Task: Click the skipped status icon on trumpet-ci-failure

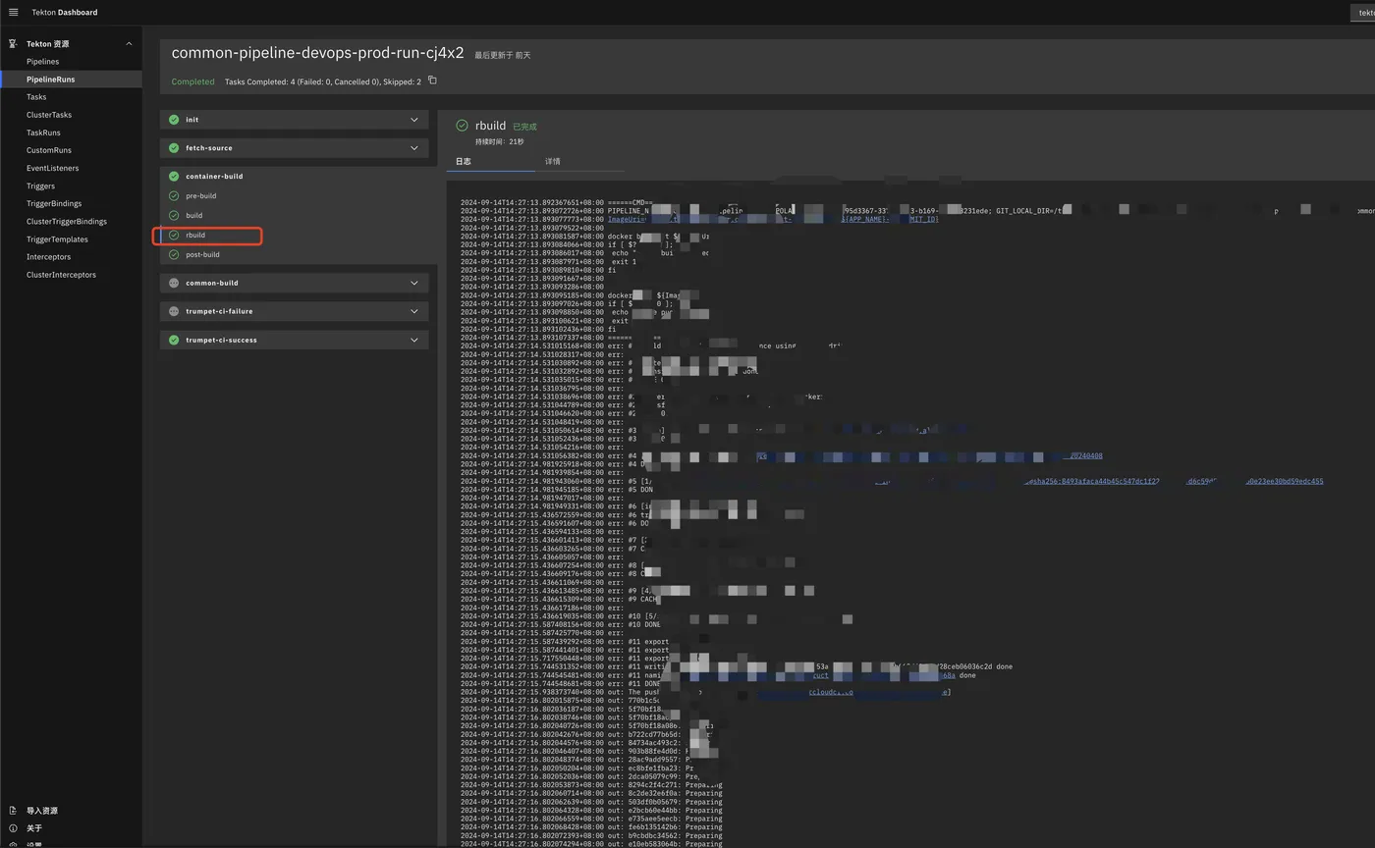Action: coord(174,311)
